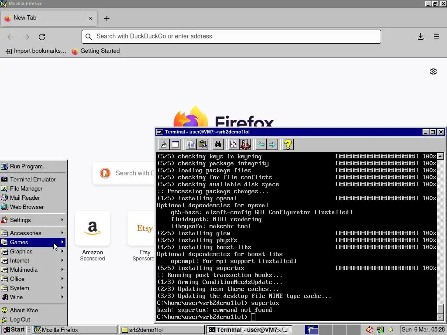Open File Manager from the Start menu
Image resolution: width=447 pixels, height=335 pixels.
33,188
